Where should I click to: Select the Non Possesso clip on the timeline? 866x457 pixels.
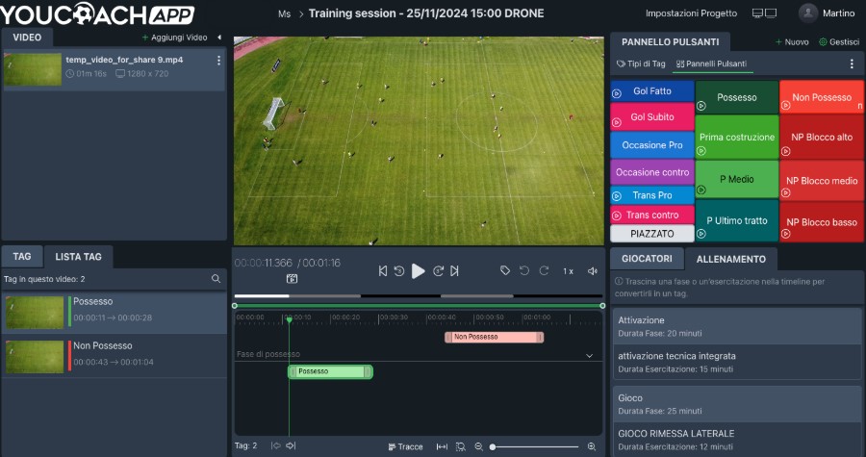pyautogui.click(x=494, y=337)
